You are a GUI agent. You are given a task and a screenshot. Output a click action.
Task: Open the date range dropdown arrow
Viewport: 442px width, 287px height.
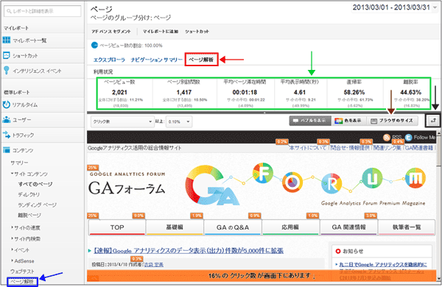pos(435,7)
